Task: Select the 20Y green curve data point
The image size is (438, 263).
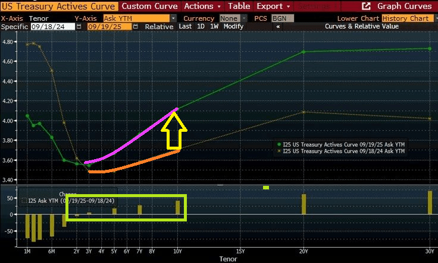Action: [x=304, y=52]
